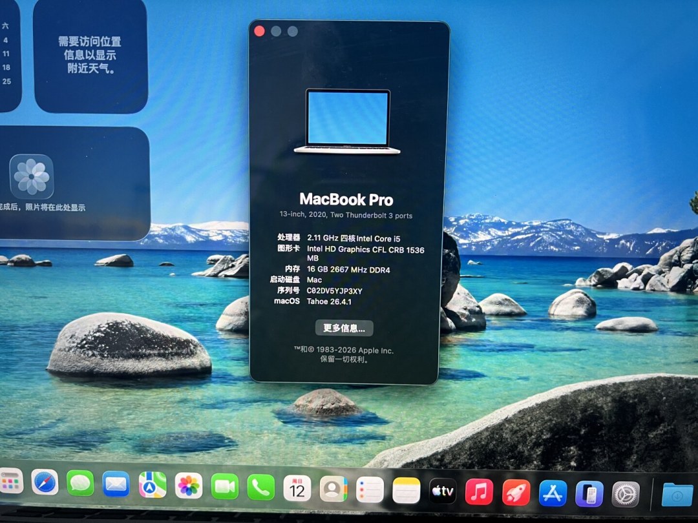Click the "16 GB 2667 MHz DDR4" value
Image resolution: width=698 pixels, height=523 pixels.
pos(348,269)
